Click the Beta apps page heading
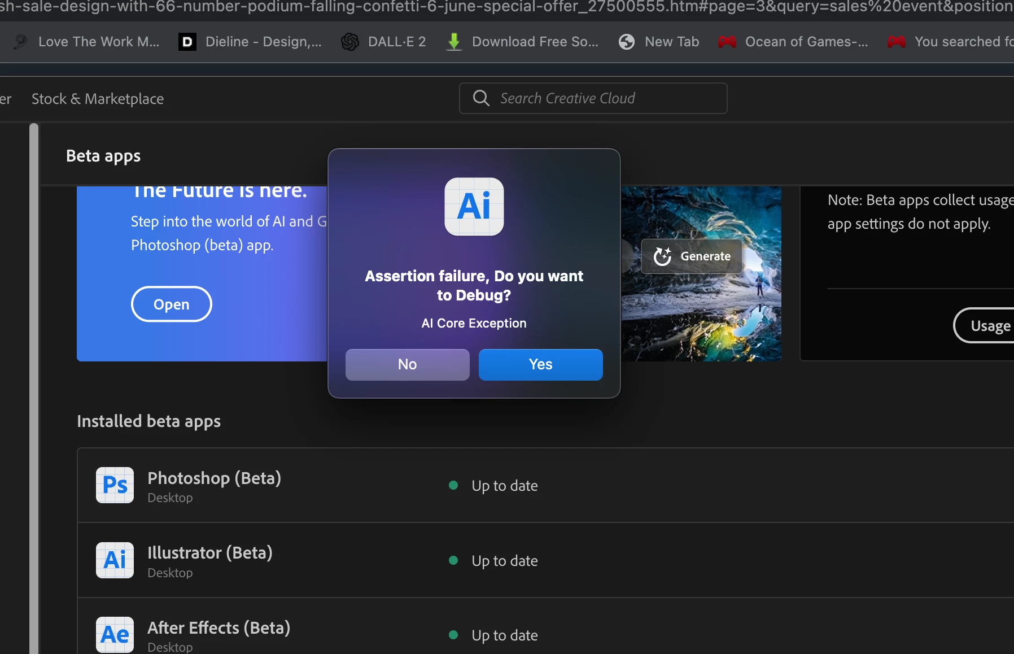The image size is (1014, 654). (x=103, y=156)
